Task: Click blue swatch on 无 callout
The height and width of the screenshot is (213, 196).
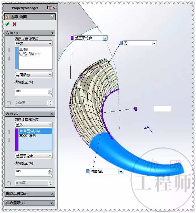Action: pyautogui.click(x=121, y=43)
